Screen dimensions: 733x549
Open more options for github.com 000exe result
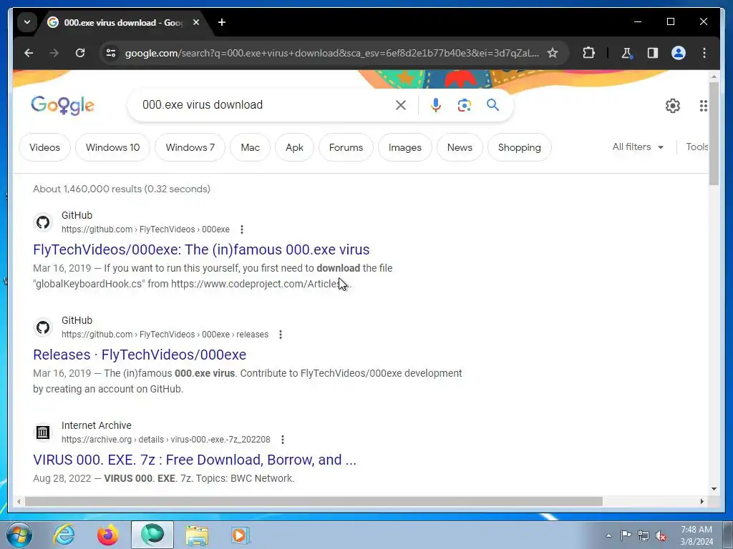point(242,229)
